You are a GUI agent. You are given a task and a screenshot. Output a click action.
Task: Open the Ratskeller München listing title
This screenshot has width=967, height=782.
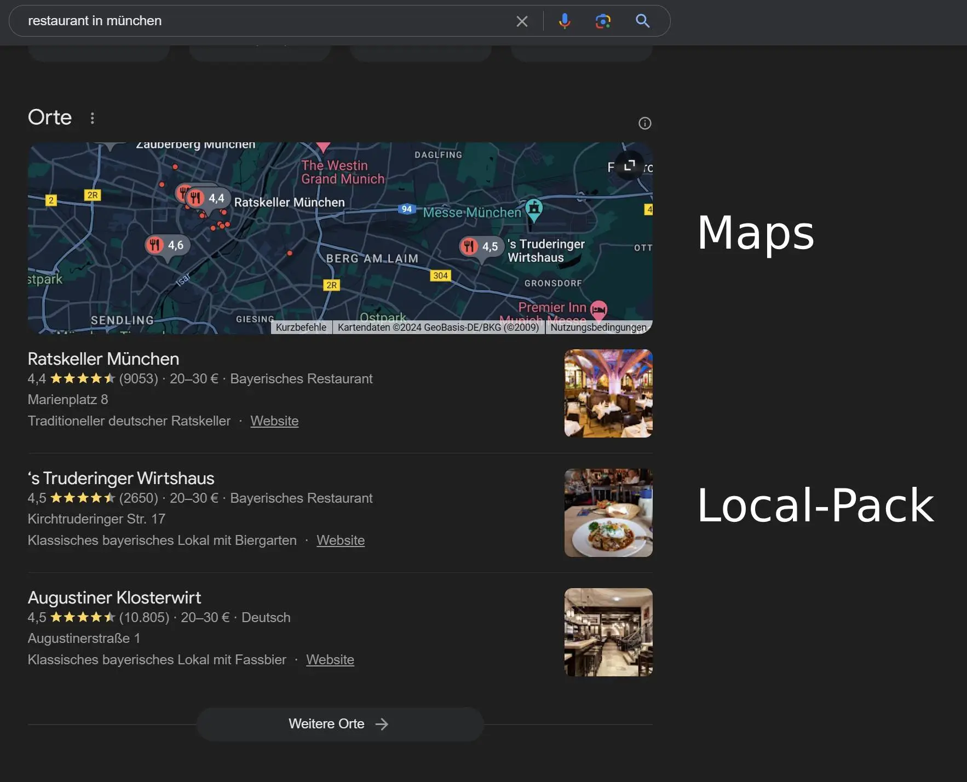103,359
